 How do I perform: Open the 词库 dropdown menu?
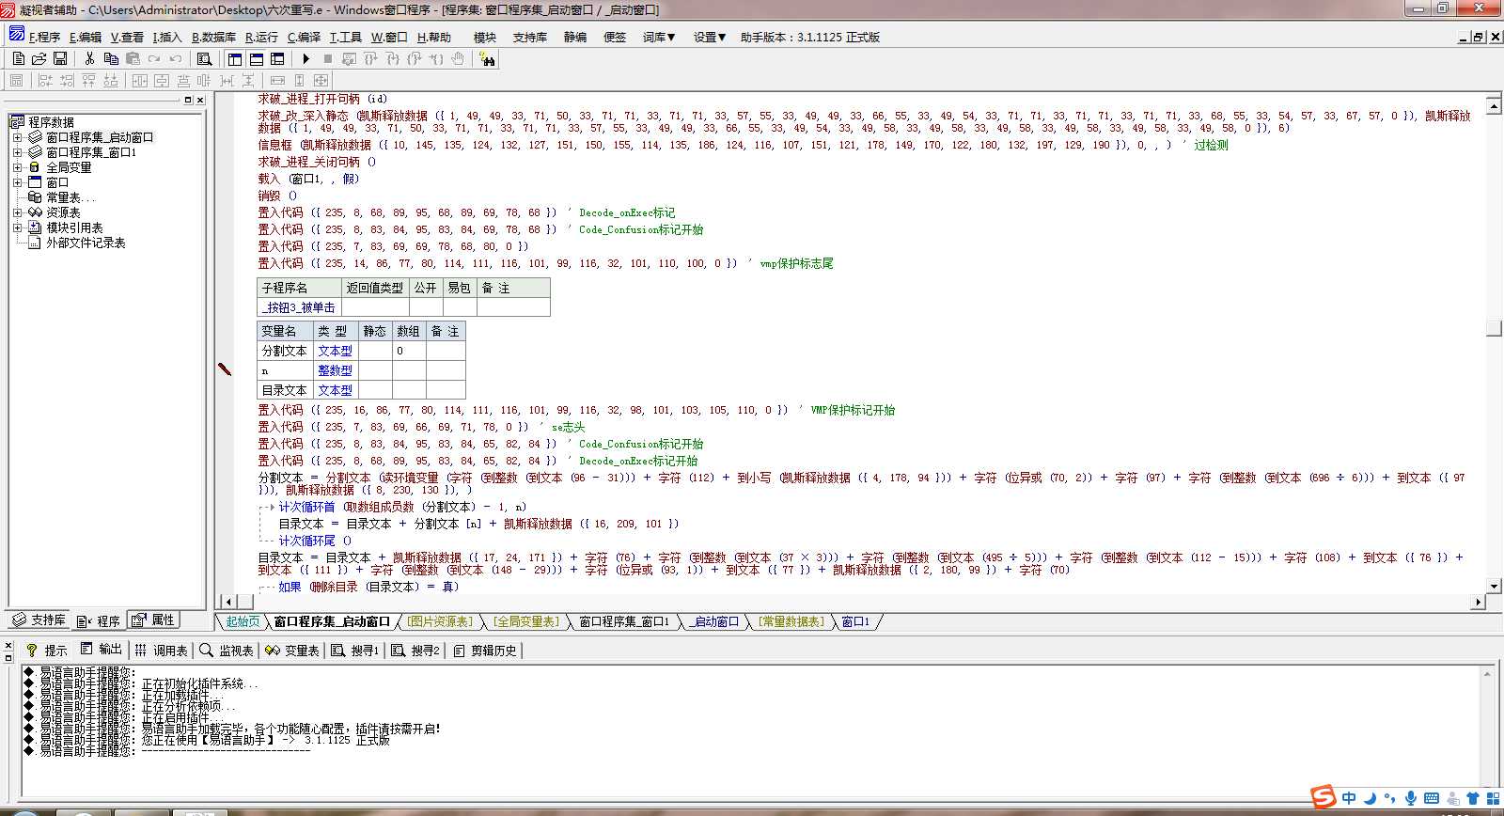point(659,38)
